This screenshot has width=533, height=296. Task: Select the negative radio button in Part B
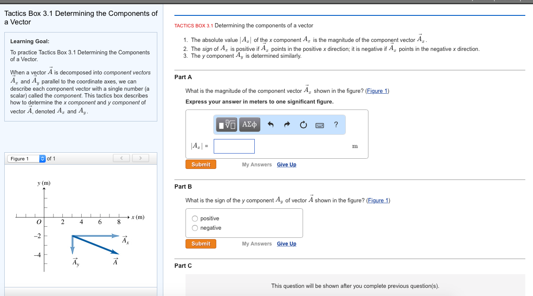click(194, 228)
